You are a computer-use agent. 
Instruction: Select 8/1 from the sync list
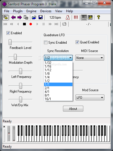tap(58, 95)
